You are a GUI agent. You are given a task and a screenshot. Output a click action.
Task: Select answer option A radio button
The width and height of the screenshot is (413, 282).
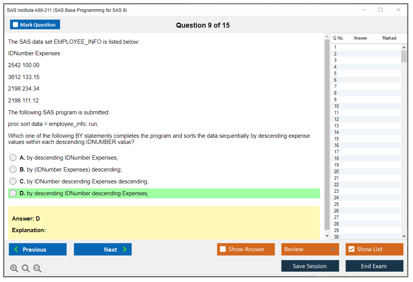tap(13, 158)
